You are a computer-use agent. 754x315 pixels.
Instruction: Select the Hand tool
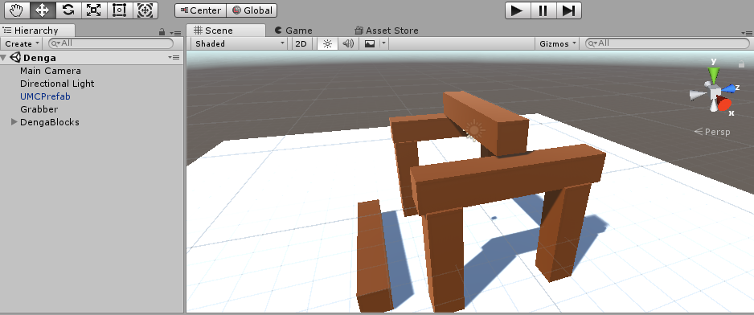coord(17,10)
